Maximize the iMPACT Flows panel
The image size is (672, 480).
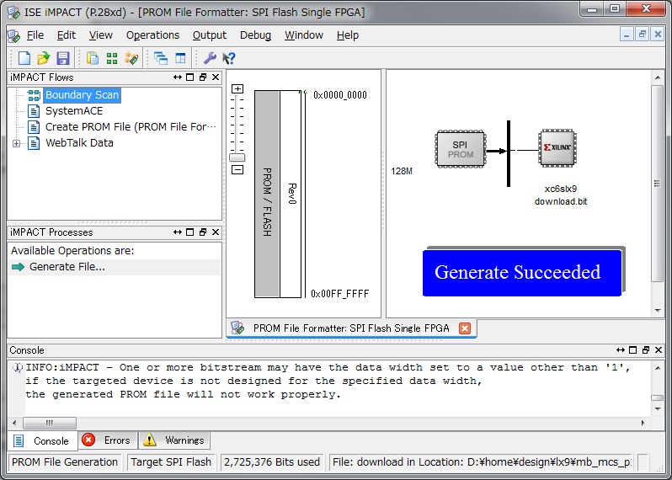click(x=189, y=77)
